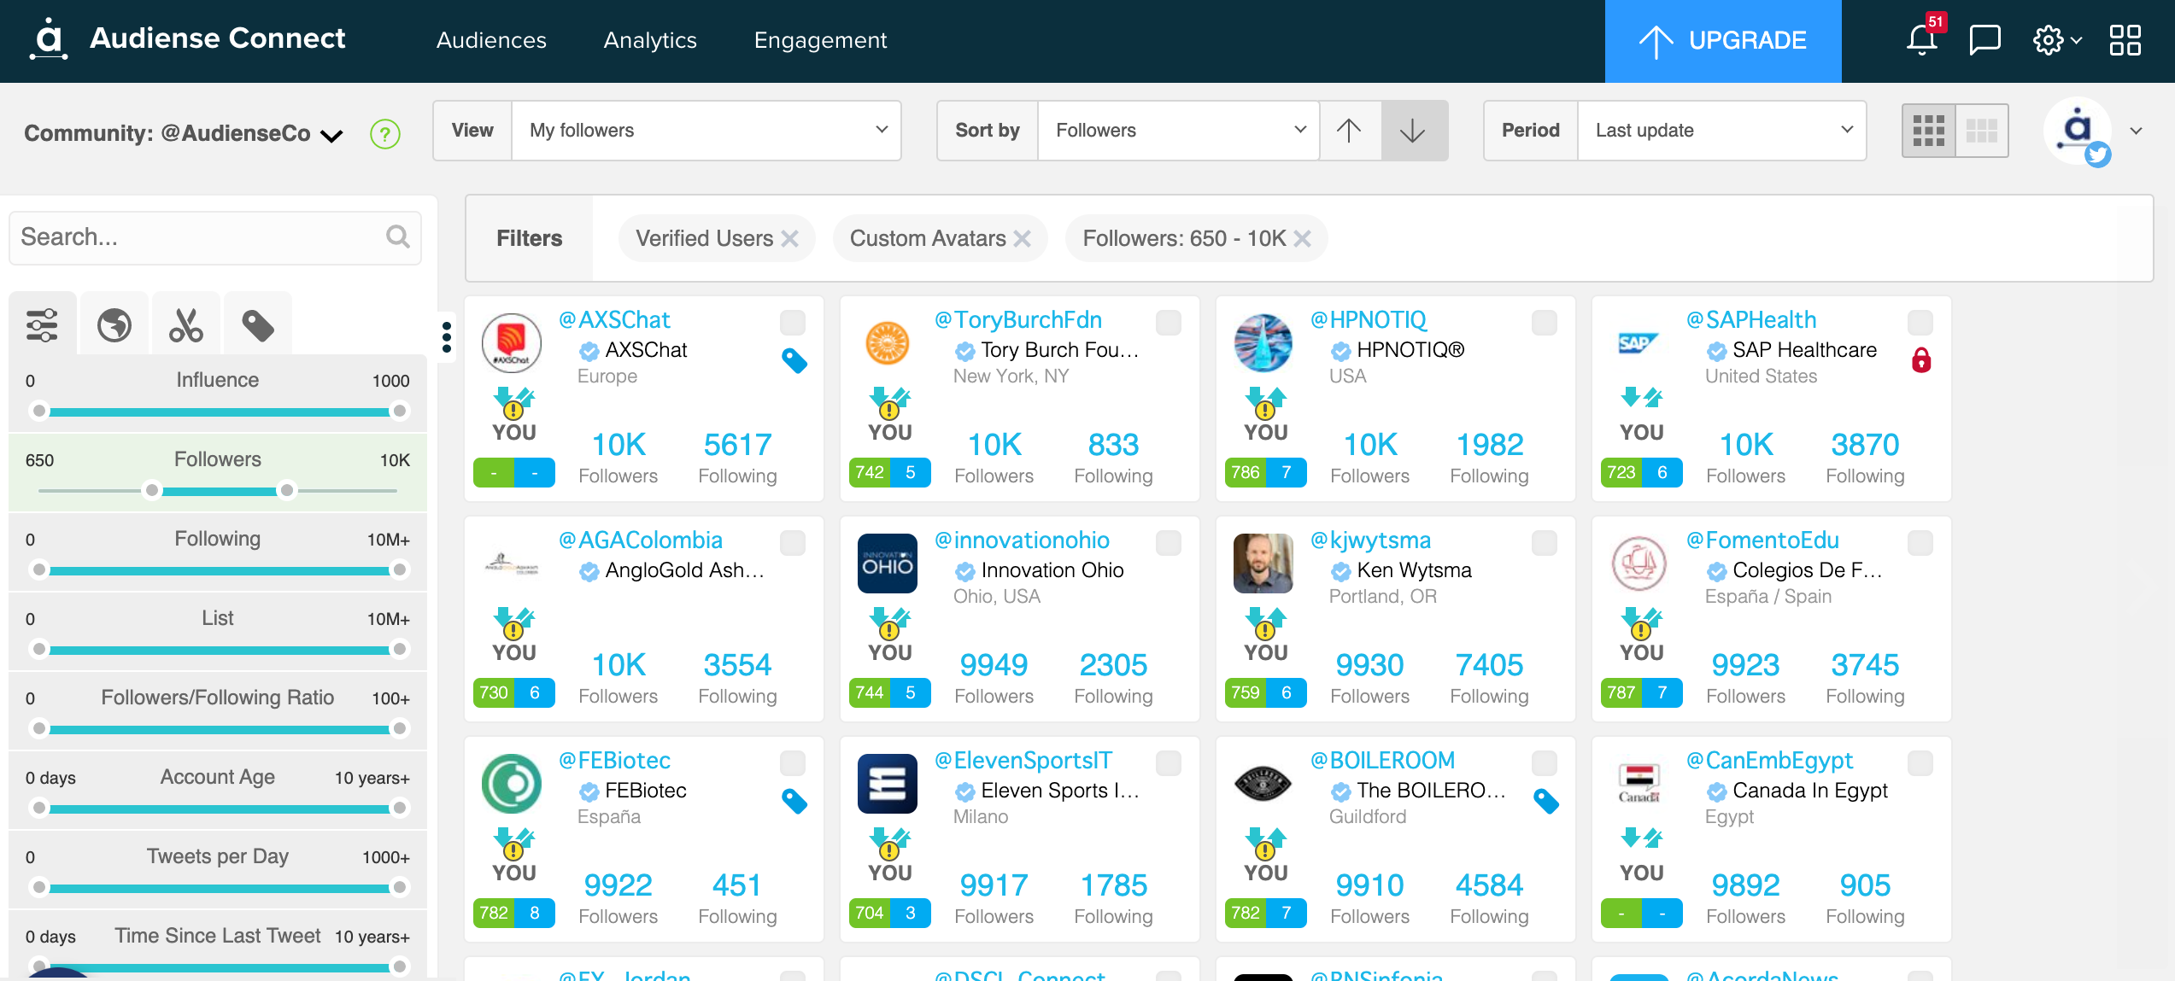Viewport: 2175px width, 981px height.
Task: Click the red lock on SAPHealth card
Action: [x=1921, y=360]
